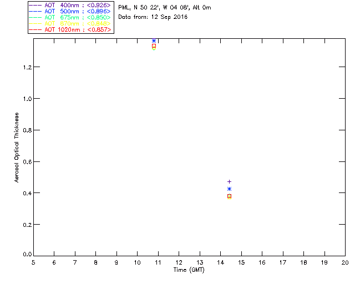
Task: Click the 'Data from: 12 Sep 2016' text
Action: tap(153, 17)
